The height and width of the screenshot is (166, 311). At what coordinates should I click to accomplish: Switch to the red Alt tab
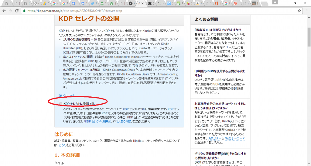[x=237, y=3]
